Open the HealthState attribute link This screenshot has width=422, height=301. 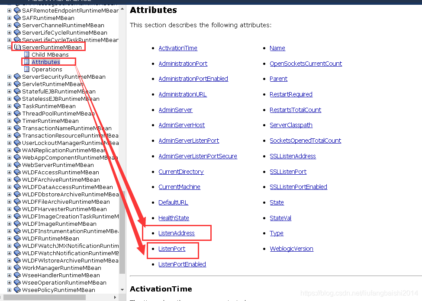174,218
